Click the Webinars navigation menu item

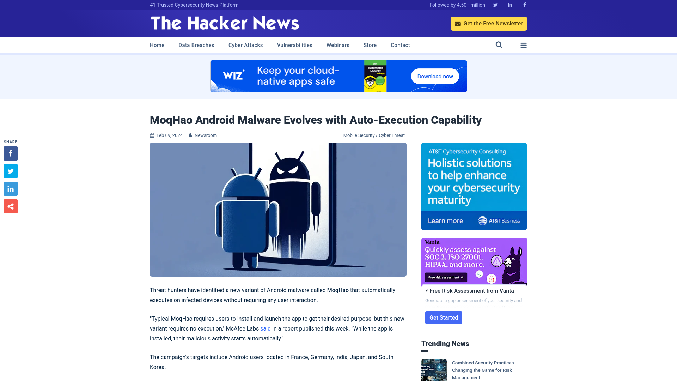pyautogui.click(x=338, y=45)
